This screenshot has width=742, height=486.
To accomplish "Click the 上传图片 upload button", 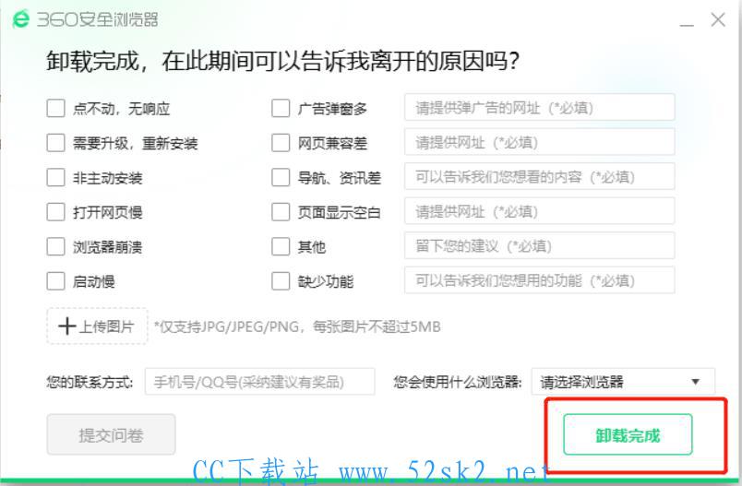I will [x=97, y=326].
